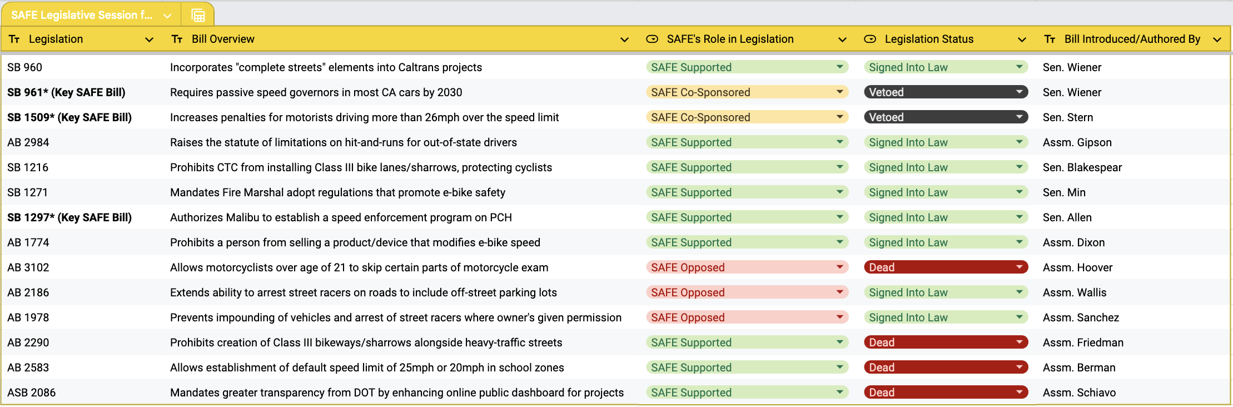Select author cell "Assm. Friedman"
The width and height of the screenshot is (1233, 407).
[1133, 343]
